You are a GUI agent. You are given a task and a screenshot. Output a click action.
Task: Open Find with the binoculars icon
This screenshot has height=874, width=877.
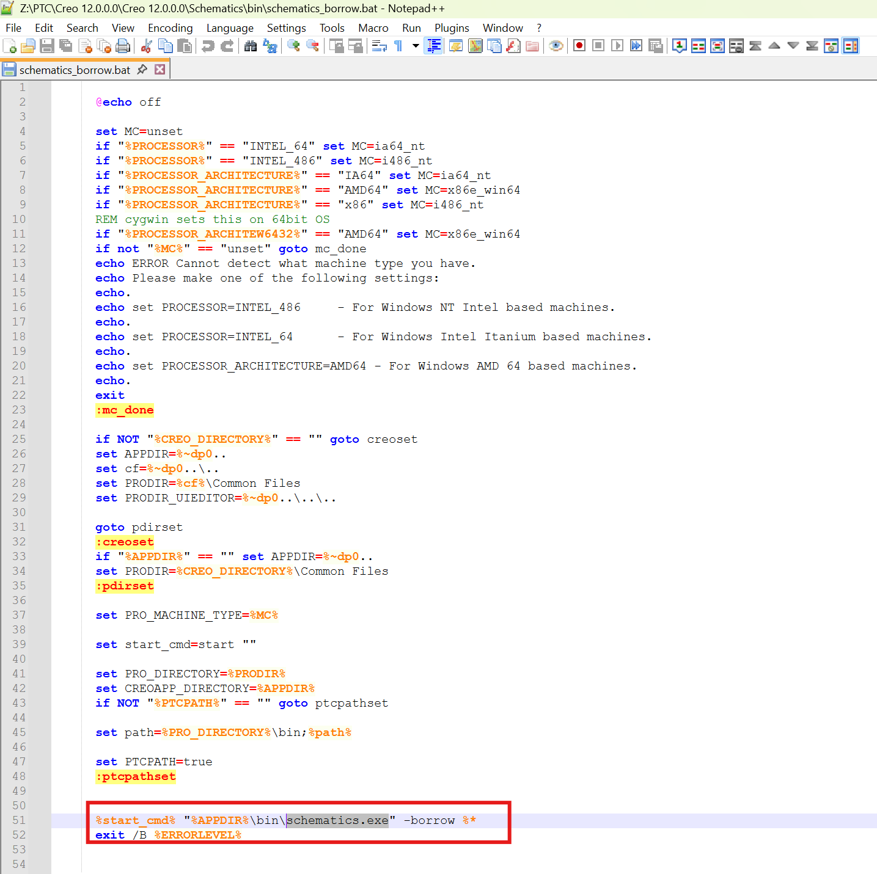coord(251,46)
